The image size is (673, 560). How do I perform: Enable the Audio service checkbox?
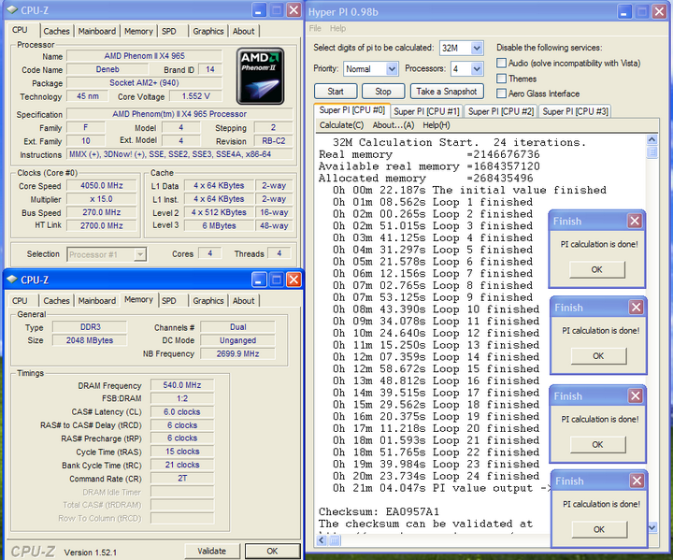pos(503,64)
